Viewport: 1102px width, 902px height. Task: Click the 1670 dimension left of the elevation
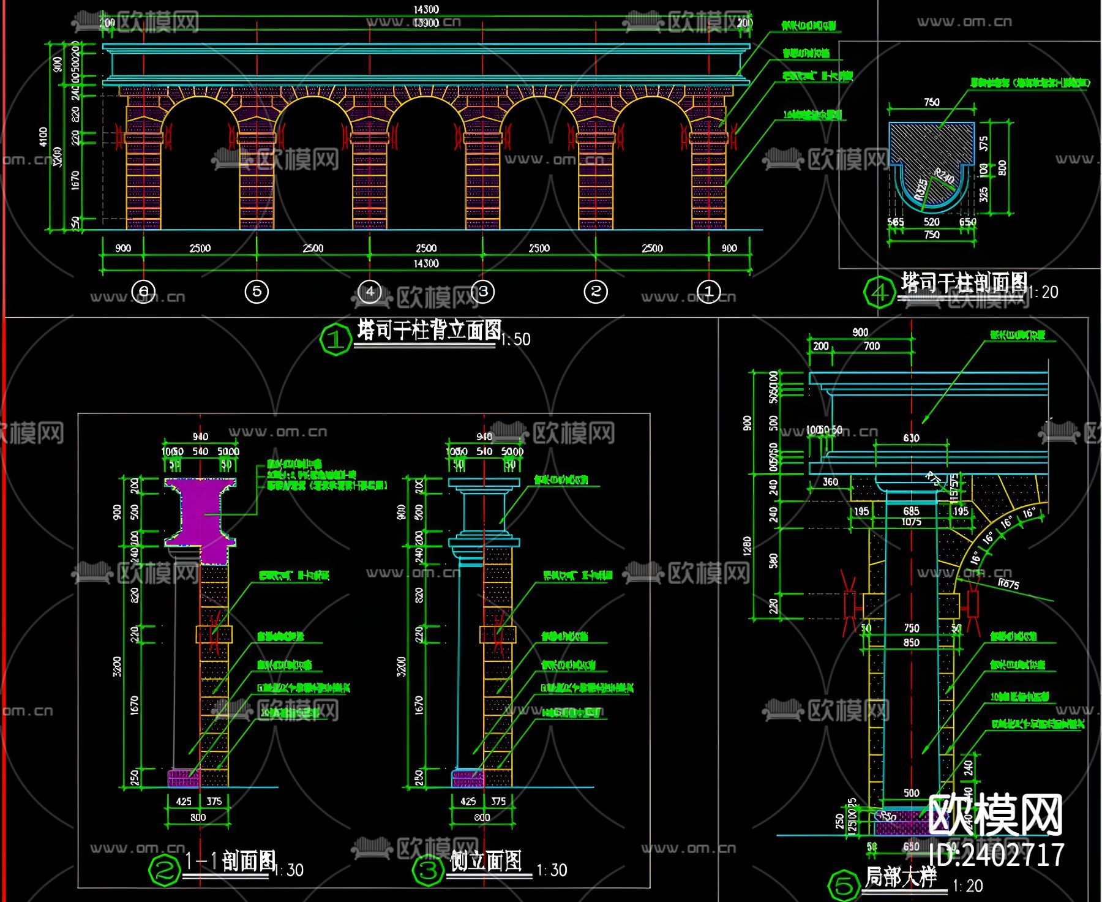pyautogui.click(x=75, y=180)
